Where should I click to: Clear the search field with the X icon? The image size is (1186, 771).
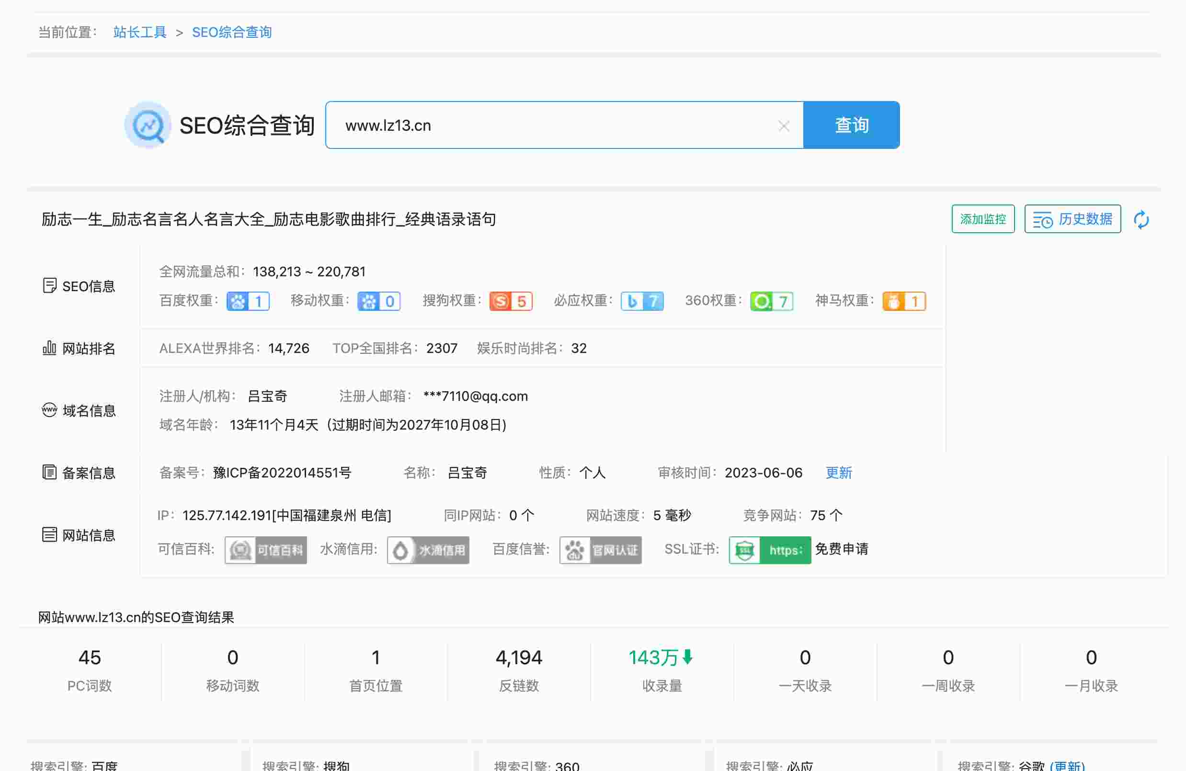pyautogui.click(x=783, y=126)
